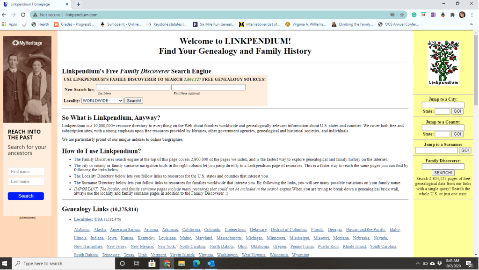Open a new browser tab

78,4
